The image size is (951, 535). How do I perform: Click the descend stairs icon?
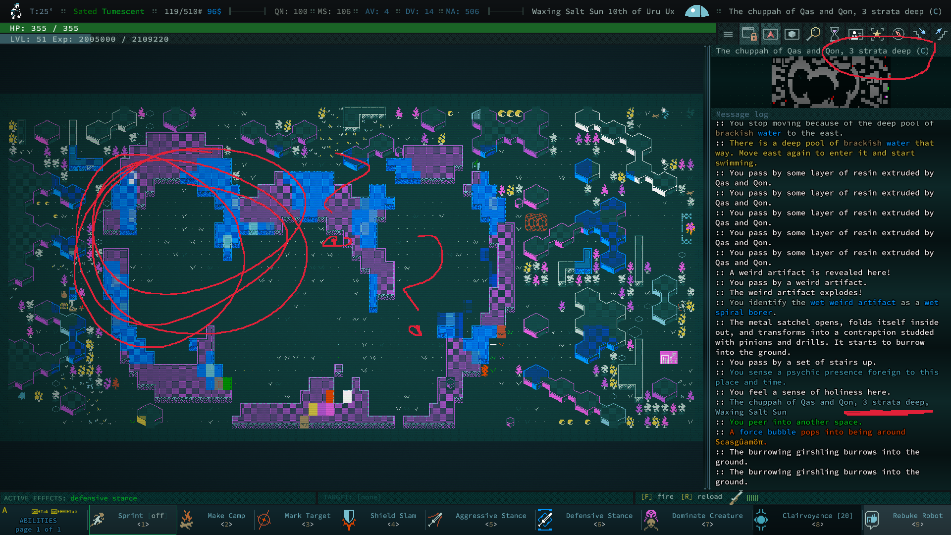click(x=919, y=34)
